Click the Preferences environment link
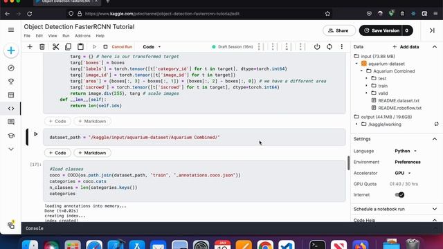Screen dimensions: 443x249 click(408, 162)
